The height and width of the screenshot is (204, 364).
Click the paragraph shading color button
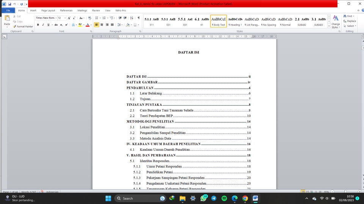128,25
